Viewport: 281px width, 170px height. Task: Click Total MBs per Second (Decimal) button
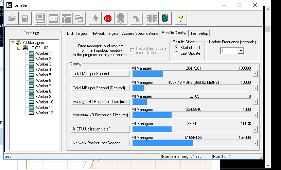click(101, 88)
